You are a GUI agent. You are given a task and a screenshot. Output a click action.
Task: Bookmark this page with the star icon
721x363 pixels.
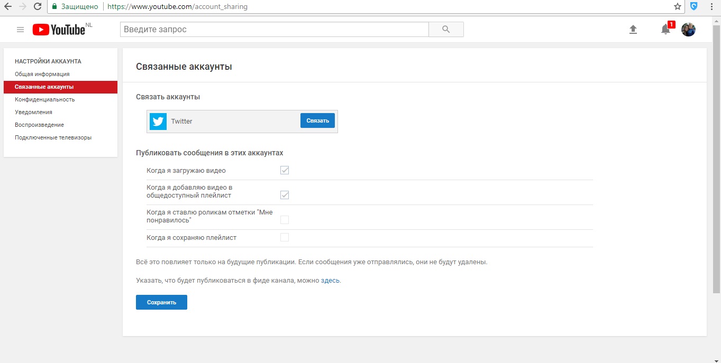pos(678,7)
